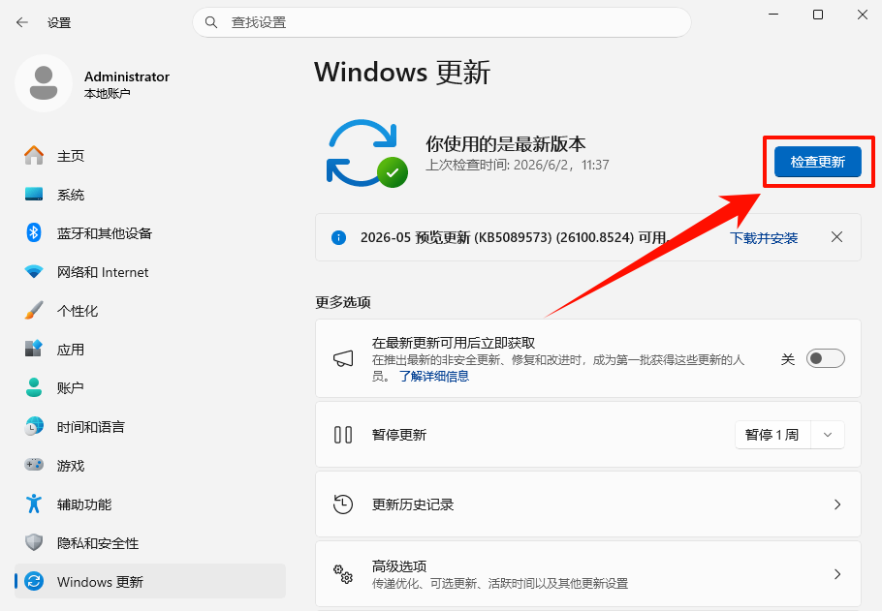Maximize the Settings window
This screenshot has height=611, width=882.
pyautogui.click(x=818, y=15)
